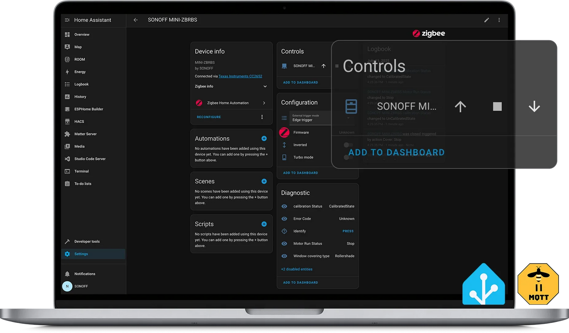Open the Zigbee Home Automation integration chevron
The height and width of the screenshot is (333, 569).
tap(264, 103)
